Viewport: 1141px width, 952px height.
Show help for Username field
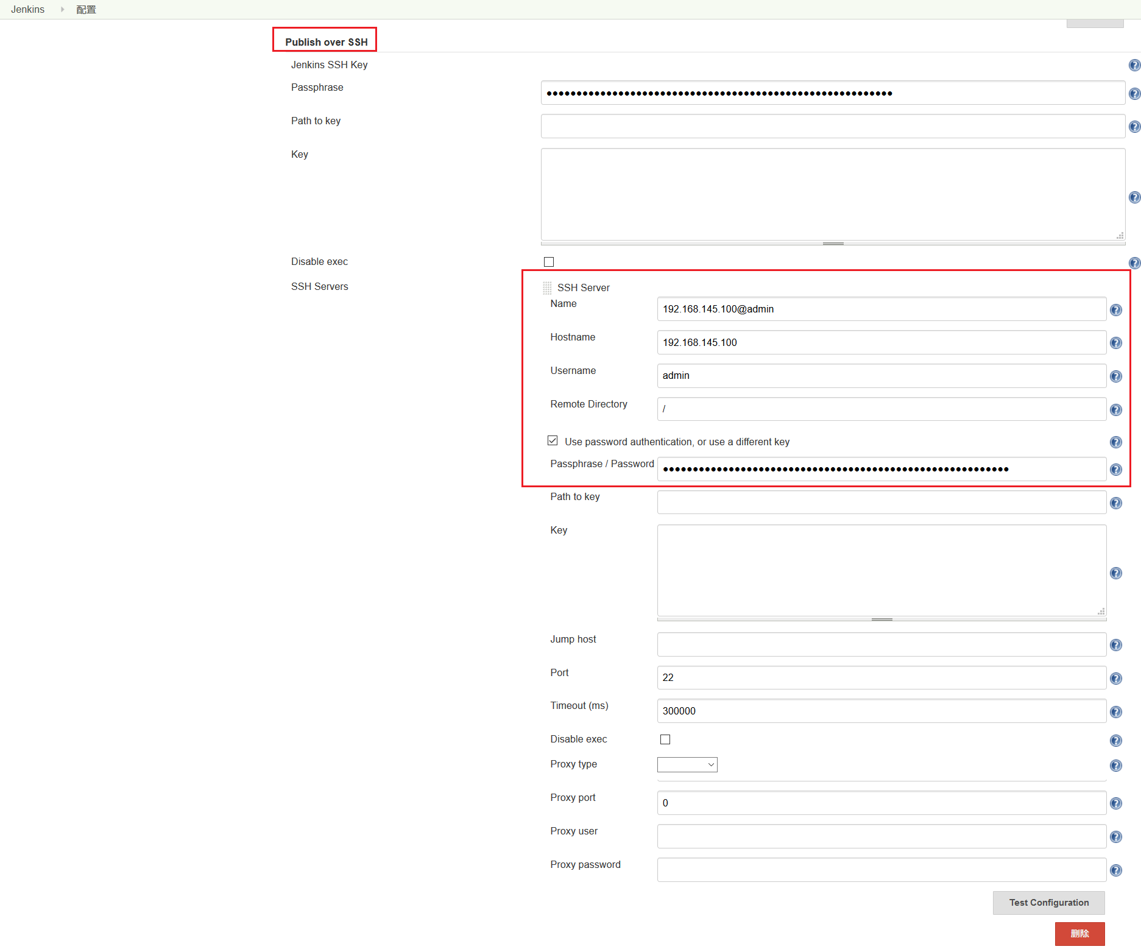[1115, 376]
